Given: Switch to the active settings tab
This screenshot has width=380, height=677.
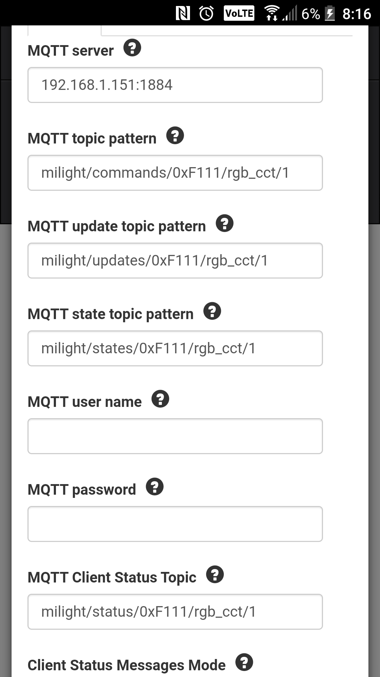Looking at the screenshot, I should tap(63, 31).
